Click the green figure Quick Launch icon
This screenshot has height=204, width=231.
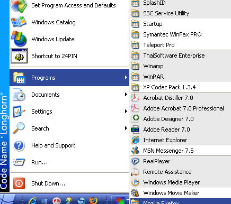[69, 200]
